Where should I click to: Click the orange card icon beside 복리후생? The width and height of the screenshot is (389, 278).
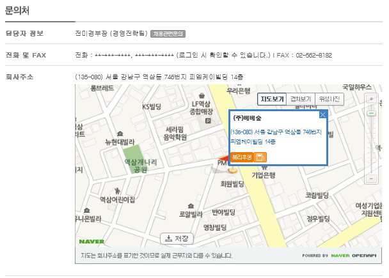[260, 157]
